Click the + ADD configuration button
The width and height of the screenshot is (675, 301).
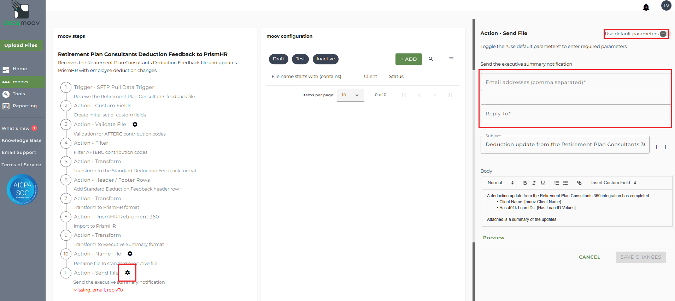[409, 59]
